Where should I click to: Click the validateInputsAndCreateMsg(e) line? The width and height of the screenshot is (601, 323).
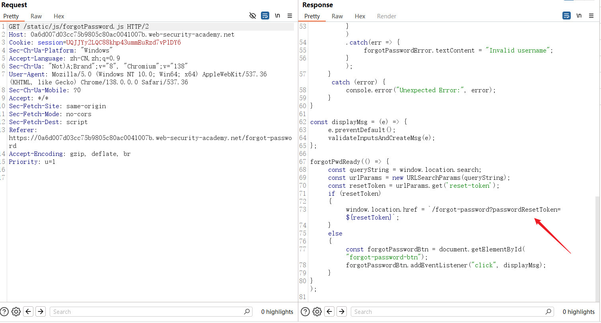(381, 138)
